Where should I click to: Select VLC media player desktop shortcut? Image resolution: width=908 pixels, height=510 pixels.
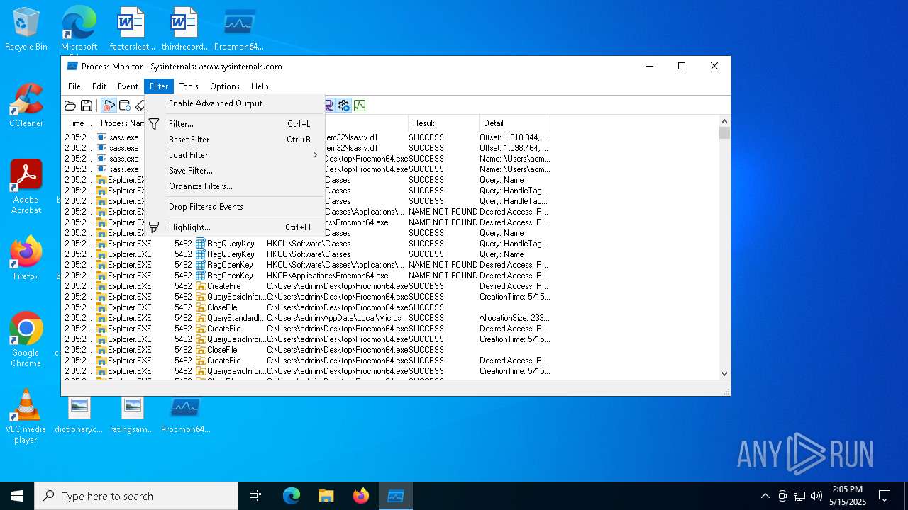coord(26,416)
